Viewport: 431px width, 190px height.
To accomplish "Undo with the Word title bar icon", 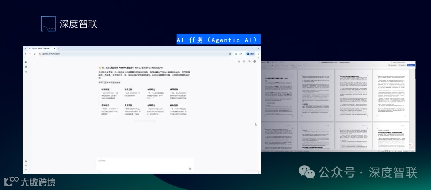I will coord(275,62).
